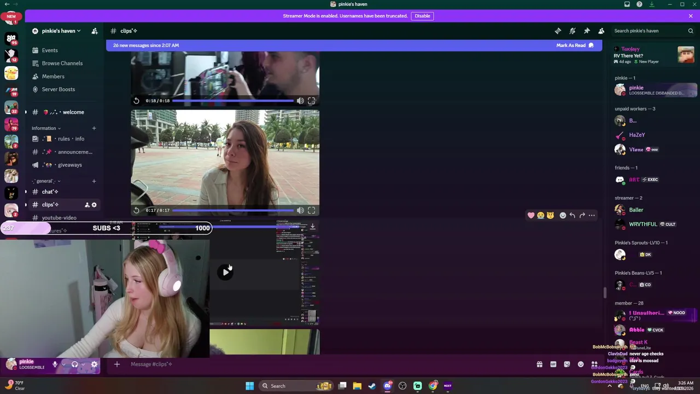Add channel to Information category
Image resolution: width=700 pixels, height=394 pixels.
point(94,128)
